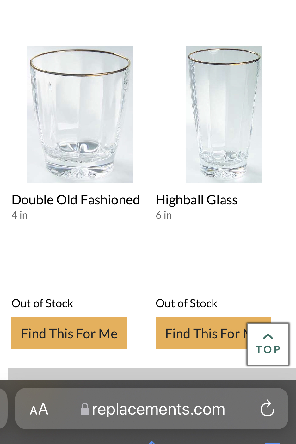Open the Highball Glass product photo

coord(224,114)
